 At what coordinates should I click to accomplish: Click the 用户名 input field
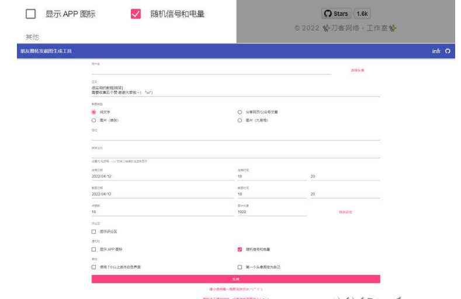click(x=210, y=70)
